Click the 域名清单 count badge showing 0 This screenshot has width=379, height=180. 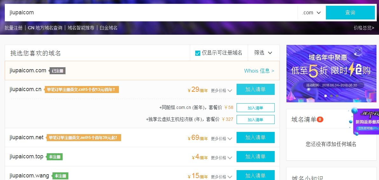320,119
